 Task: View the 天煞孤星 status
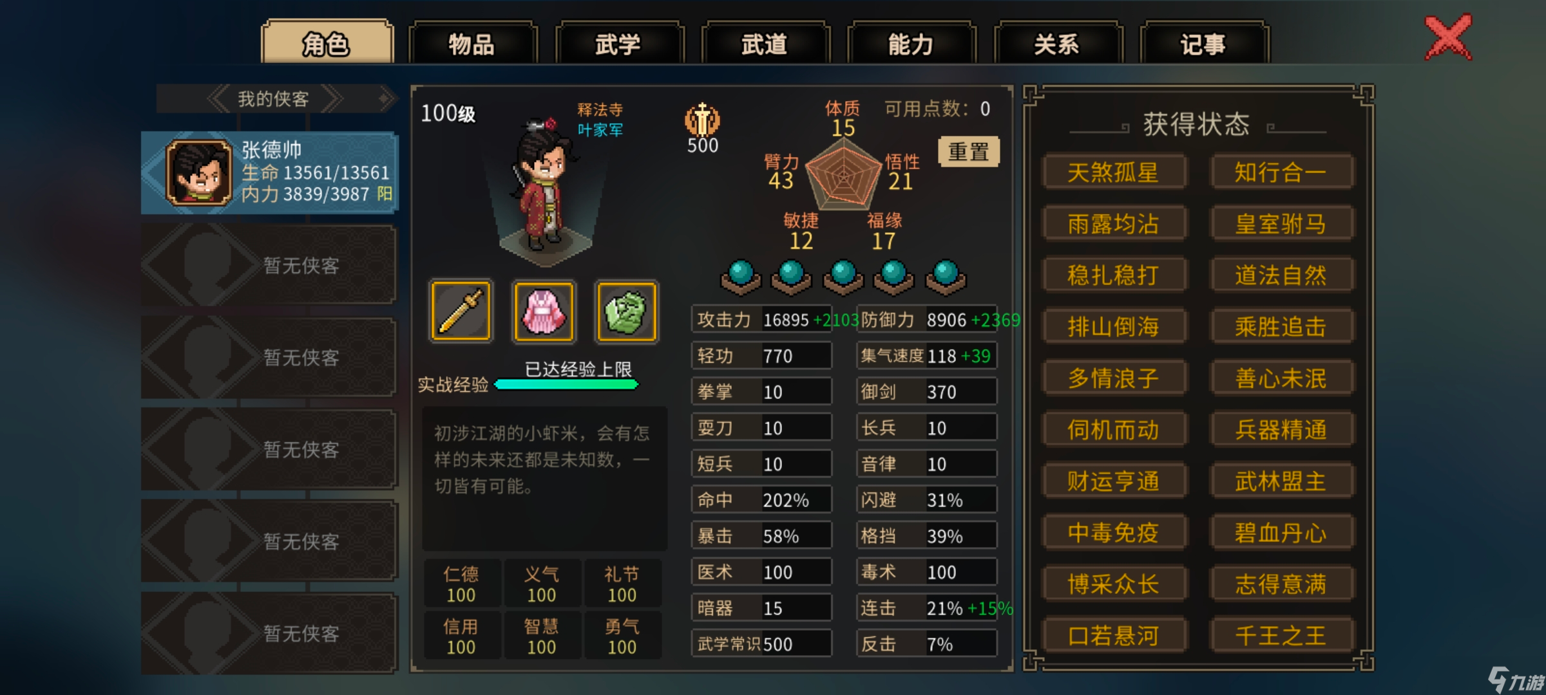(1114, 172)
